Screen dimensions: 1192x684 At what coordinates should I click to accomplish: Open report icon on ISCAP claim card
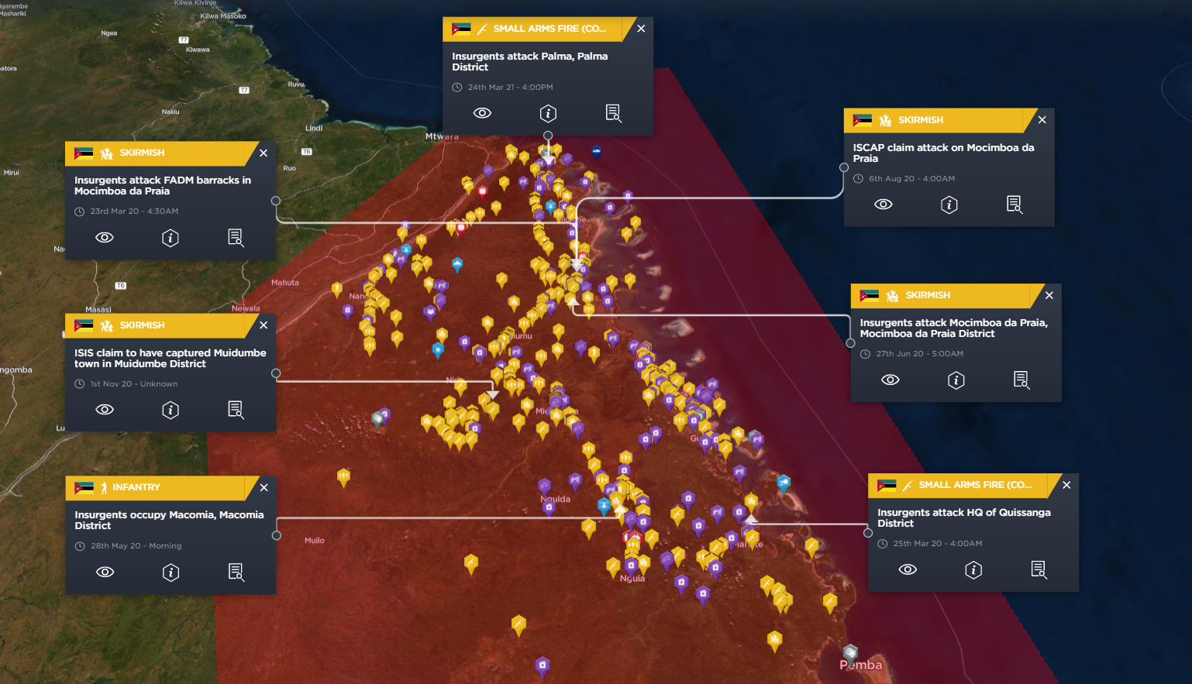click(x=1015, y=205)
